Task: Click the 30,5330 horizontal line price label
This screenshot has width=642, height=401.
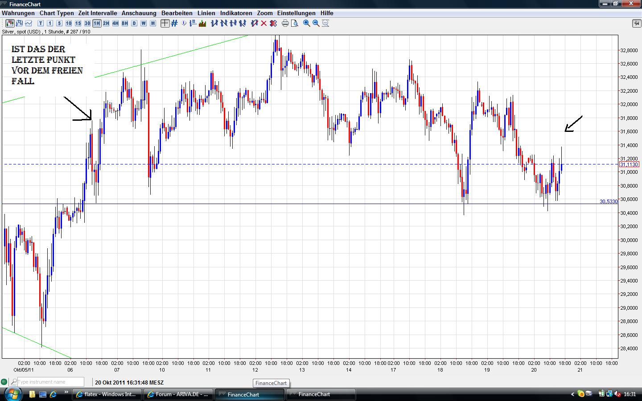Action: coord(609,201)
